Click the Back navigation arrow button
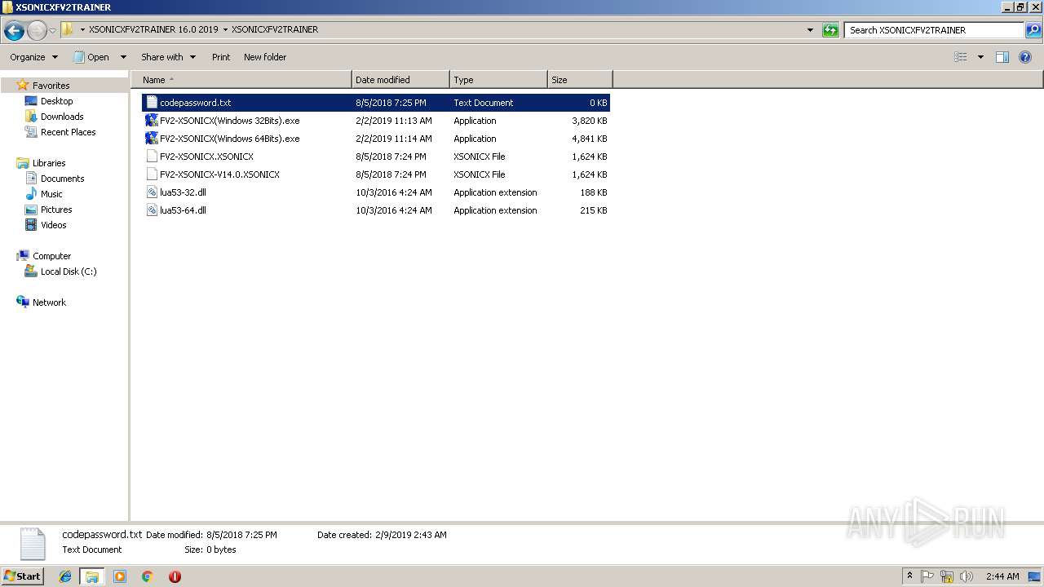The width and height of the screenshot is (1044, 587). [14, 31]
